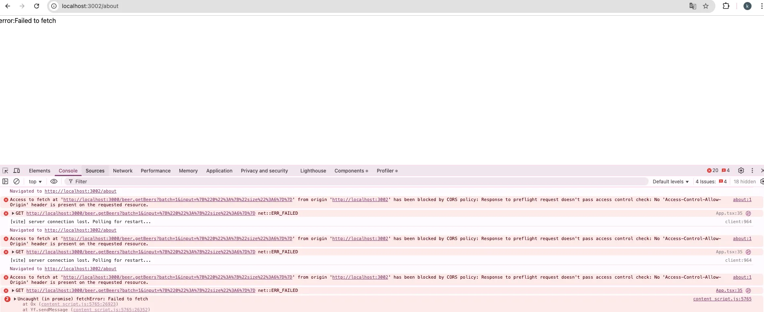
Task: Open the first Navigated to localhost:3002/about link
Action: (x=80, y=191)
